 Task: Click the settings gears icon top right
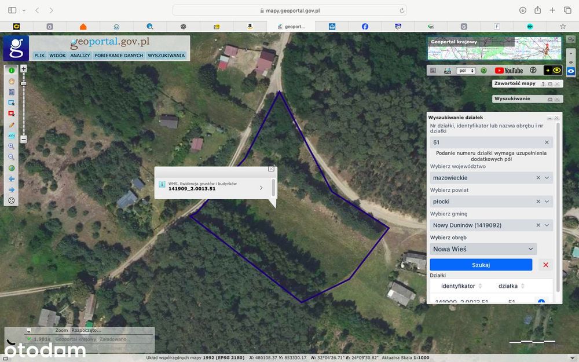pos(571,39)
